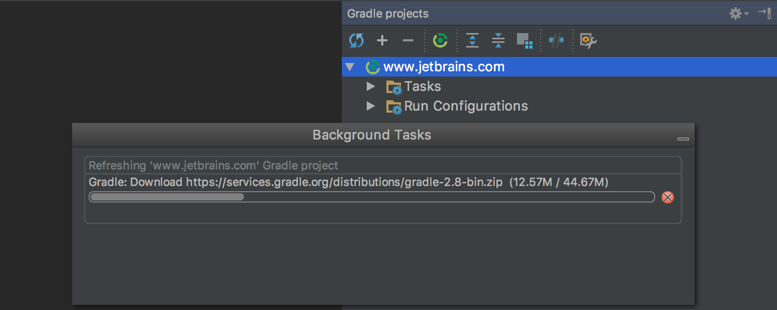Click the minus icon to detach project

point(408,40)
